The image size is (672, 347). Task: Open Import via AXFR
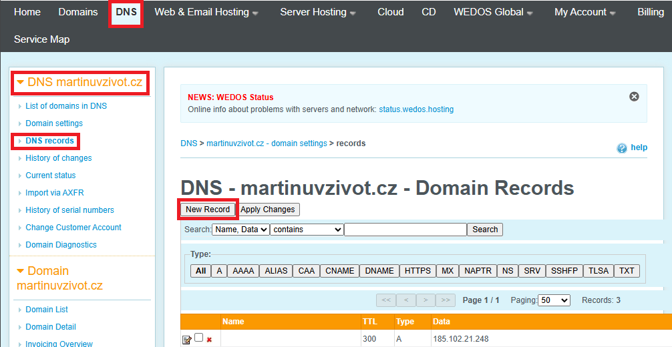point(54,193)
